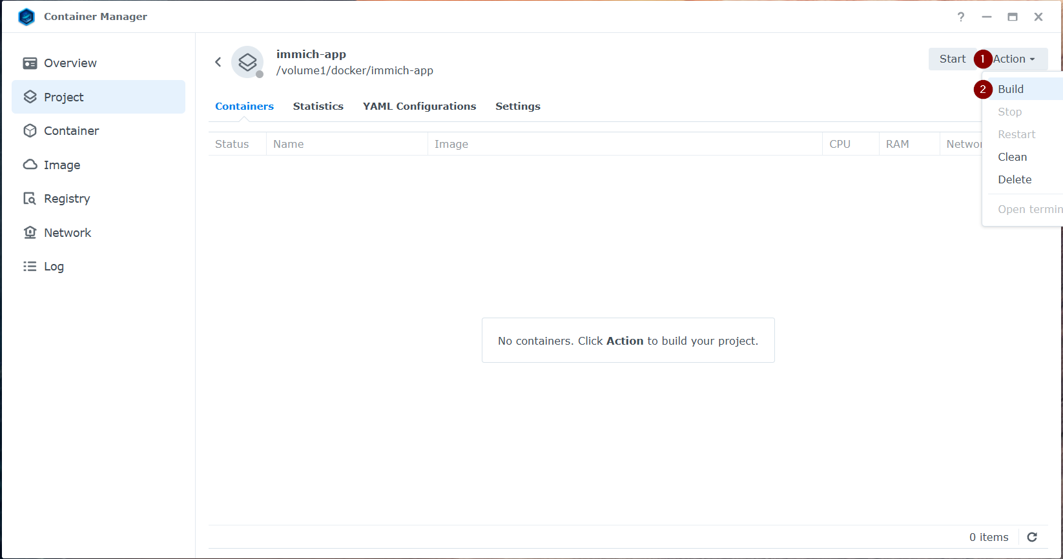This screenshot has height=559, width=1063.
Task: Choose Restart from the Action menu
Action: pyautogui.click(x=1022, y=134)
